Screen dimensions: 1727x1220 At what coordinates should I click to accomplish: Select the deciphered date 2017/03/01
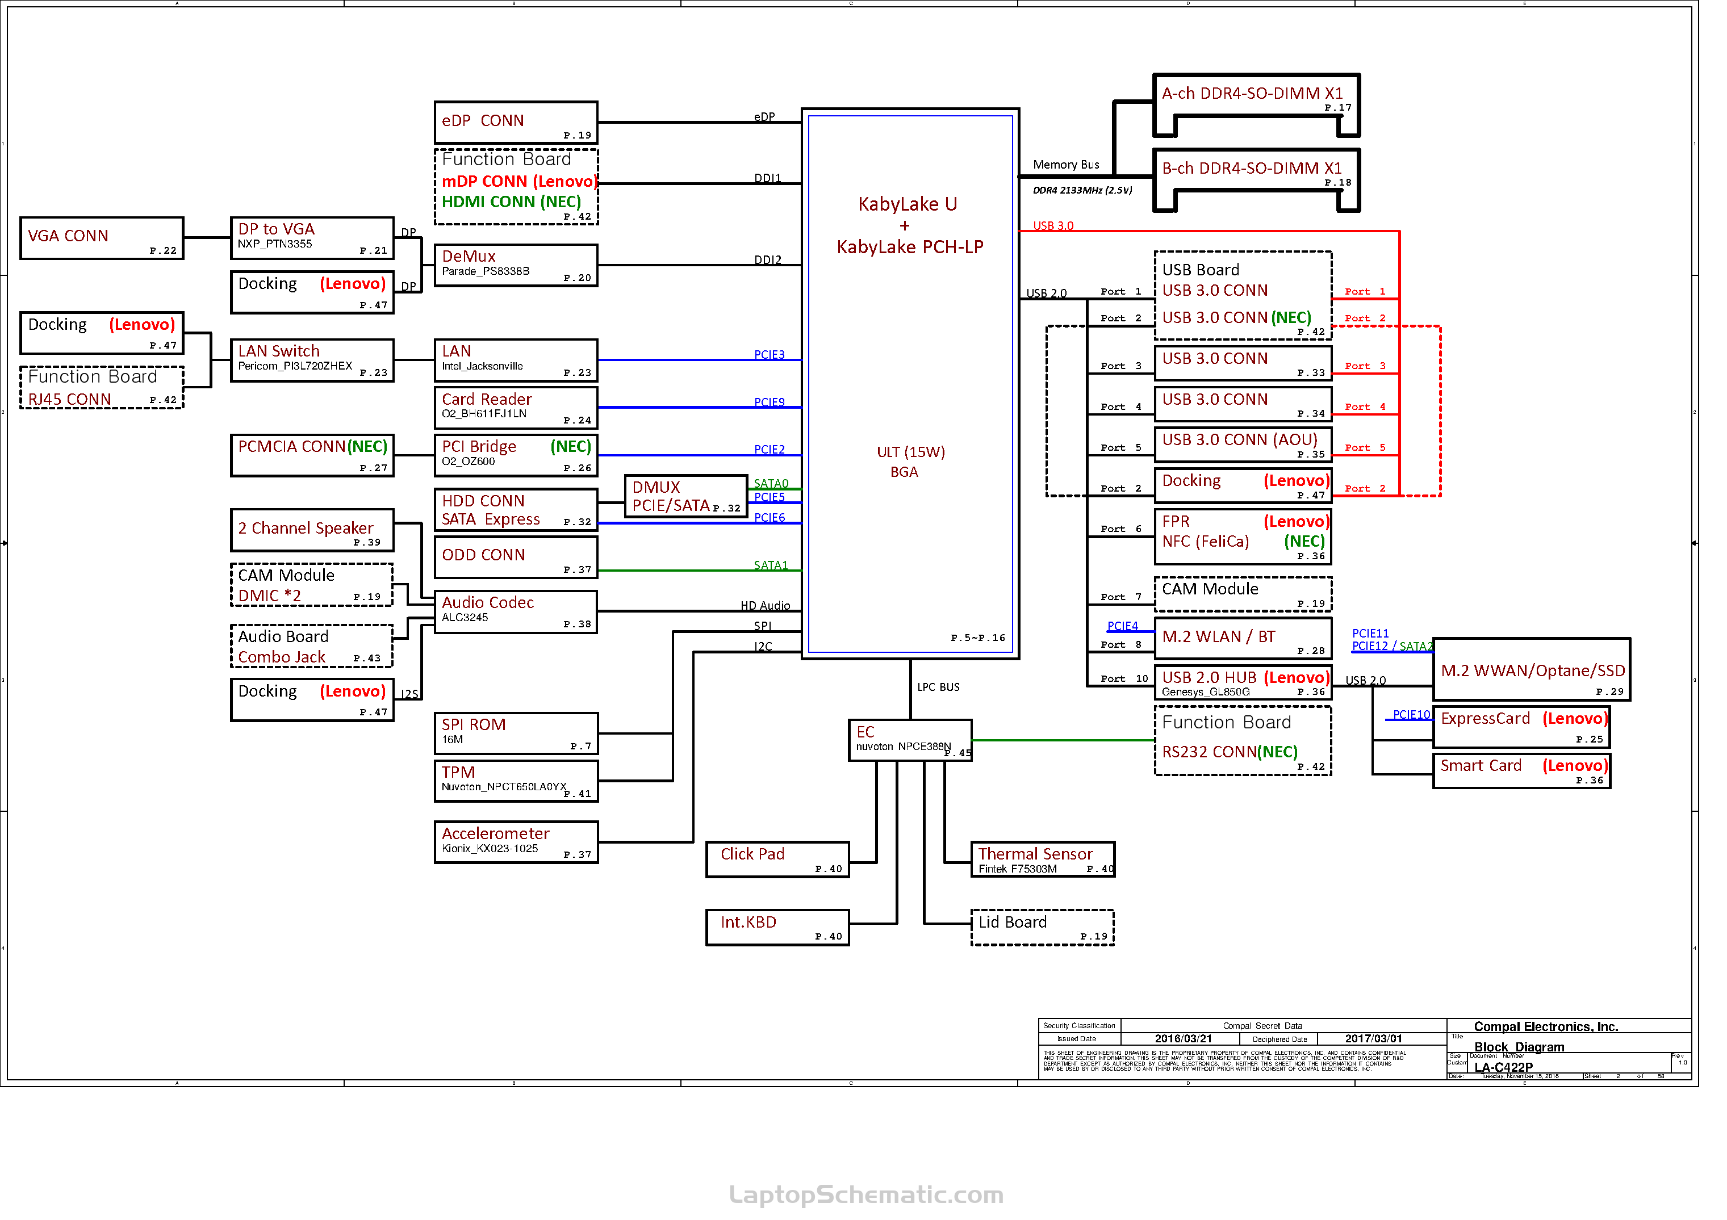[x=1373, y=1039]
